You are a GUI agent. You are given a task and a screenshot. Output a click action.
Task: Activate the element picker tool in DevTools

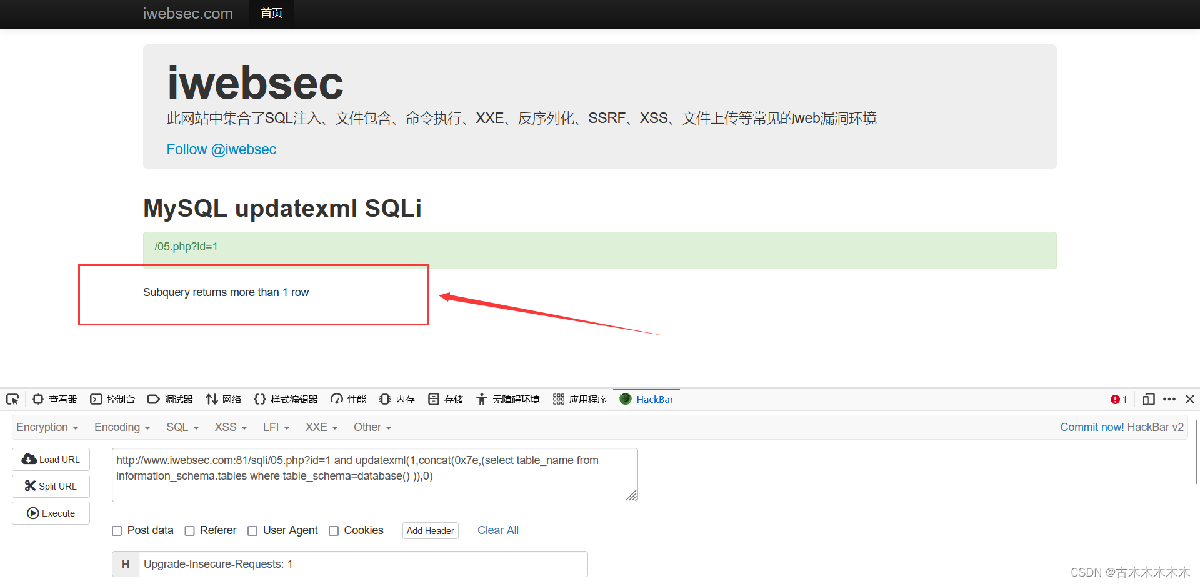(x=12, y=399)
